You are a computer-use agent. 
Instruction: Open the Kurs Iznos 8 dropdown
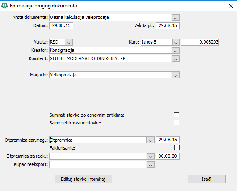176,42
